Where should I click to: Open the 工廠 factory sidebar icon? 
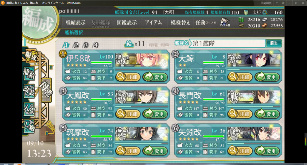[29, 126]
